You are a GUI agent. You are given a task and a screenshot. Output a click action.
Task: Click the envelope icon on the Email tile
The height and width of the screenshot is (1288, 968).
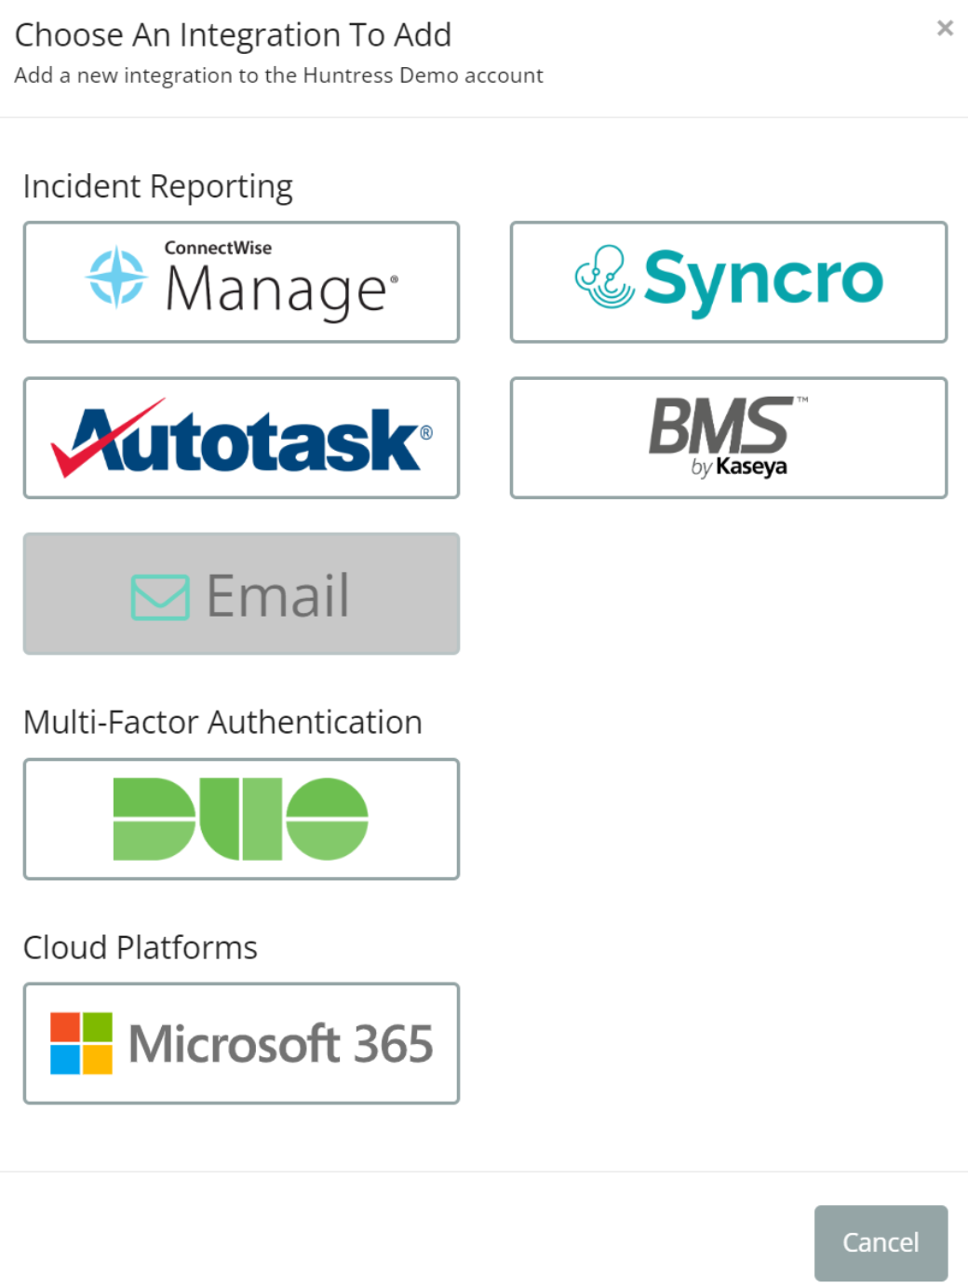pyautogui.click(x=160, y=594)
